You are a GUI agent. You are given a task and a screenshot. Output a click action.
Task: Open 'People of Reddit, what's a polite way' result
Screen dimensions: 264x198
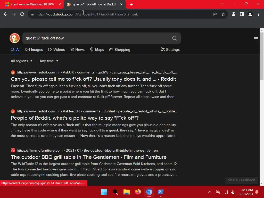click(x=75, y=118)
